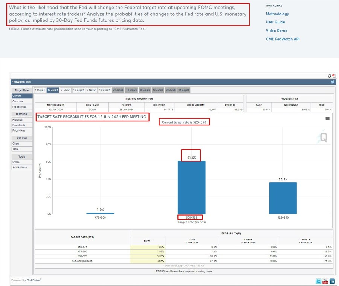339x286 pixels.
Task: Open Downloads in the sidebar
Action: [x=22, y=125]
